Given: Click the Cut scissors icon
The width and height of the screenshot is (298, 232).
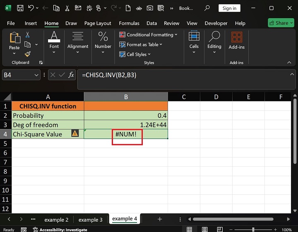Looking at the screenshot, I should (x=28, y=35).
